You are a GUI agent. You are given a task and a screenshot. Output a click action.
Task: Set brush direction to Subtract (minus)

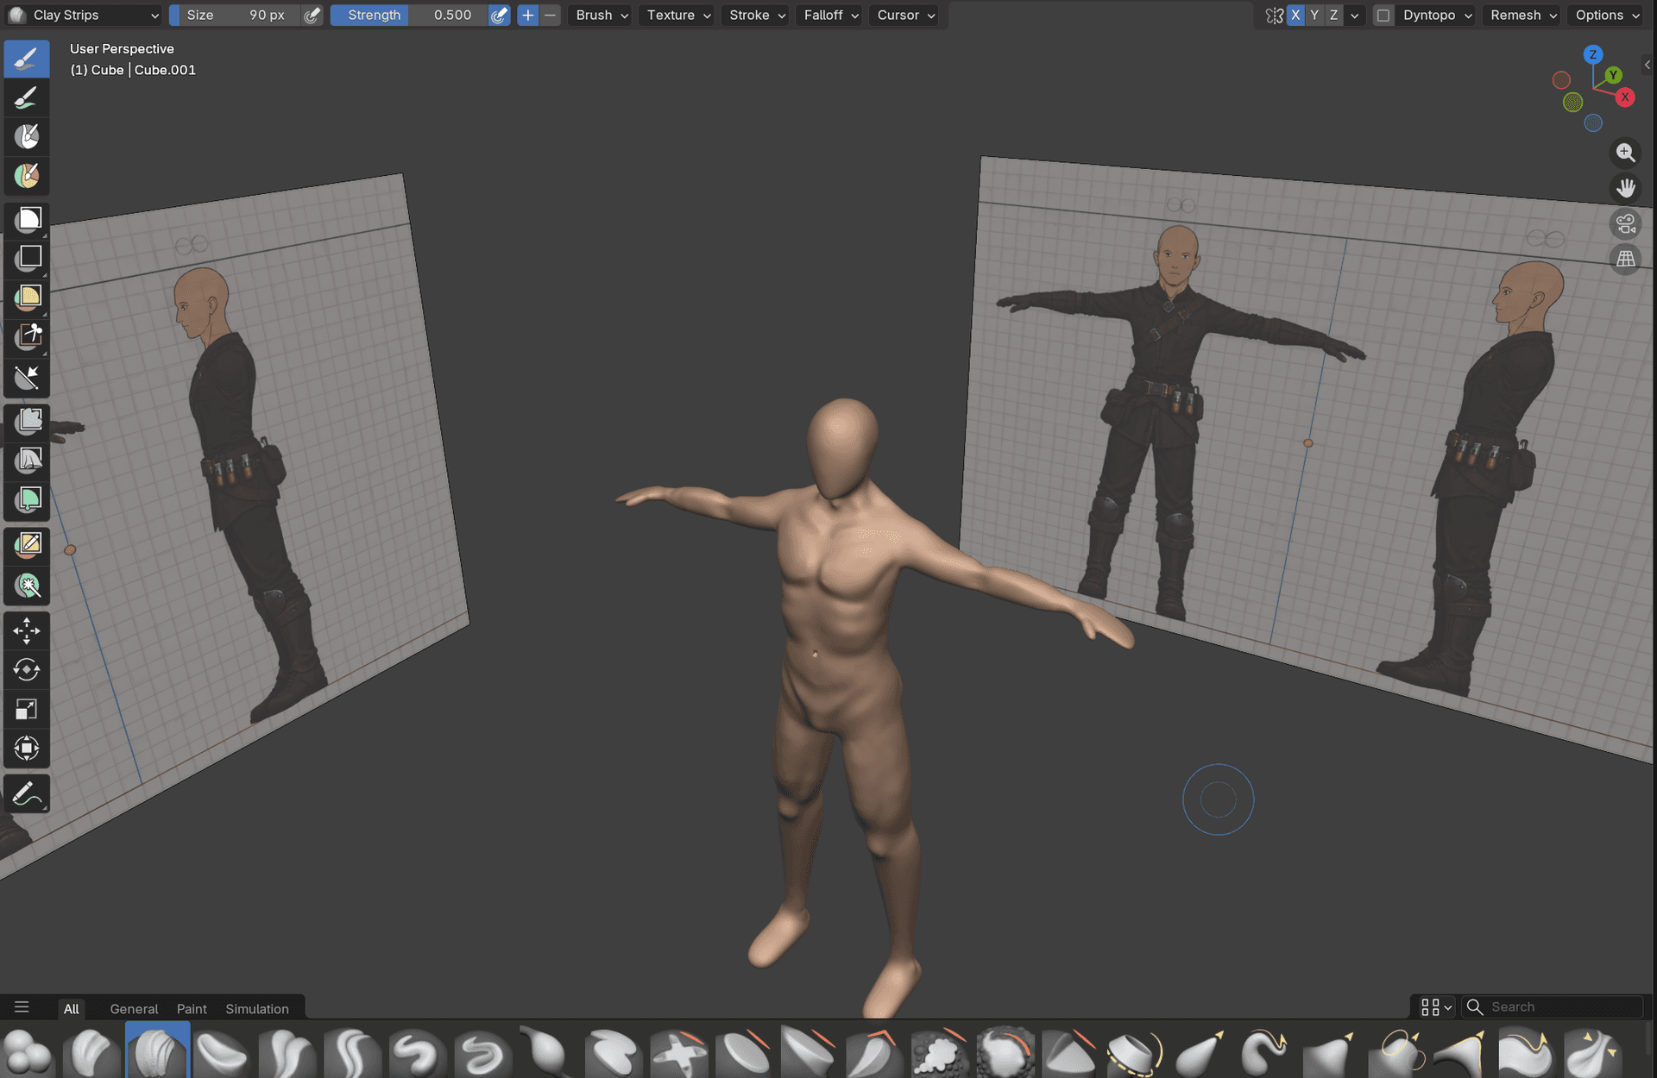click(550, 15)
